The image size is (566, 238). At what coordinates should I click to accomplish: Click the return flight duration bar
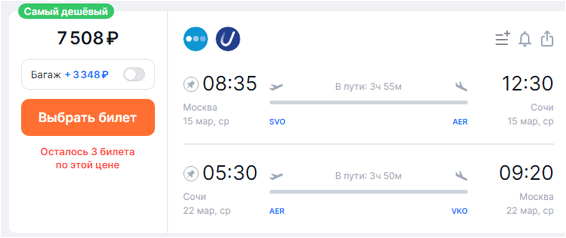click(x=369, y=192)
